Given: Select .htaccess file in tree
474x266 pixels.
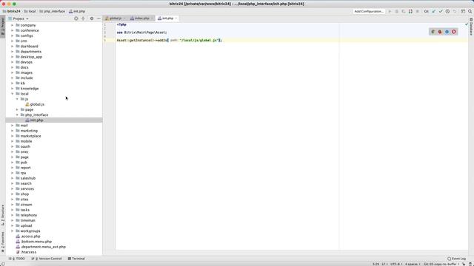Looking at the screenshot, I should 26,252.
